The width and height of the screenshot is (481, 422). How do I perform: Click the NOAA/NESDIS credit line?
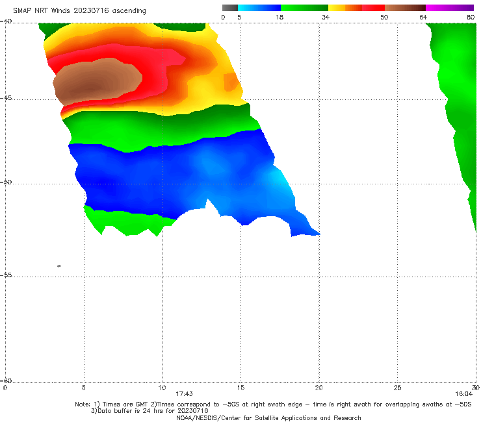click(x=268, y=417)
